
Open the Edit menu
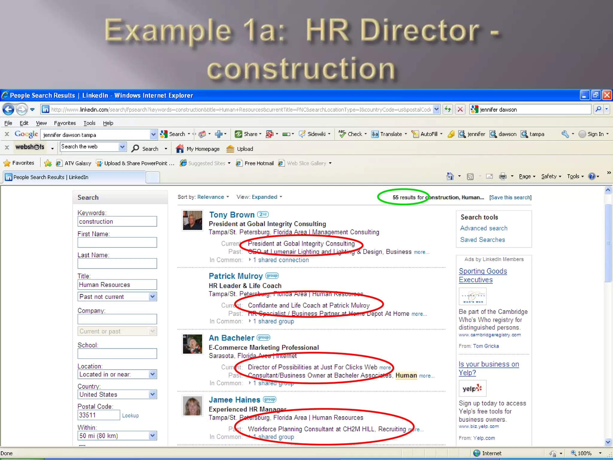[24, 123]
